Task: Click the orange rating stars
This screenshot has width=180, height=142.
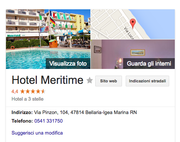Action: click(x=33, y=92)
